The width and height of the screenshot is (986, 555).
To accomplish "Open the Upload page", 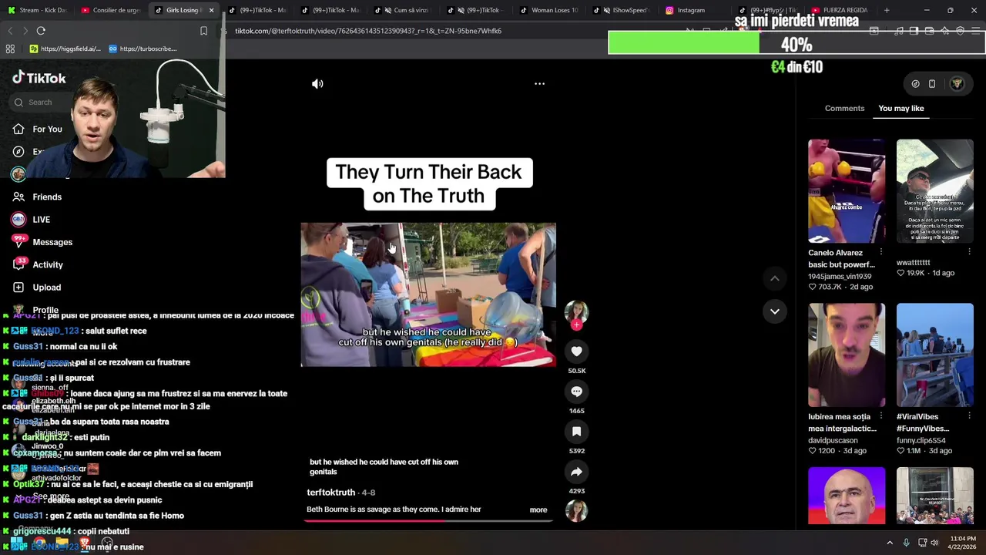I will click(x=37, y=288).
